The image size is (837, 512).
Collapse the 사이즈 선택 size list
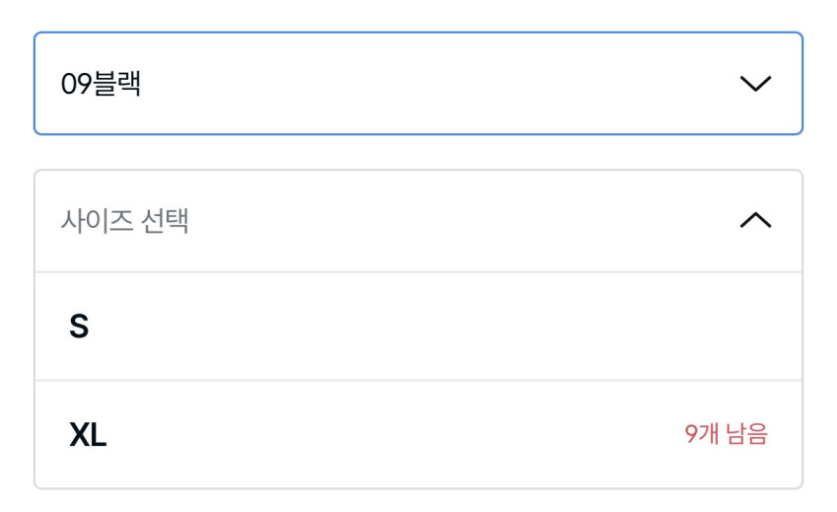(x=418, y=221)
